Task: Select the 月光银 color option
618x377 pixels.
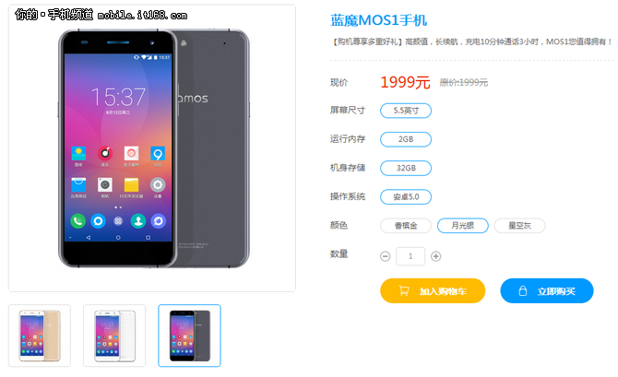Action: point(463,226)
